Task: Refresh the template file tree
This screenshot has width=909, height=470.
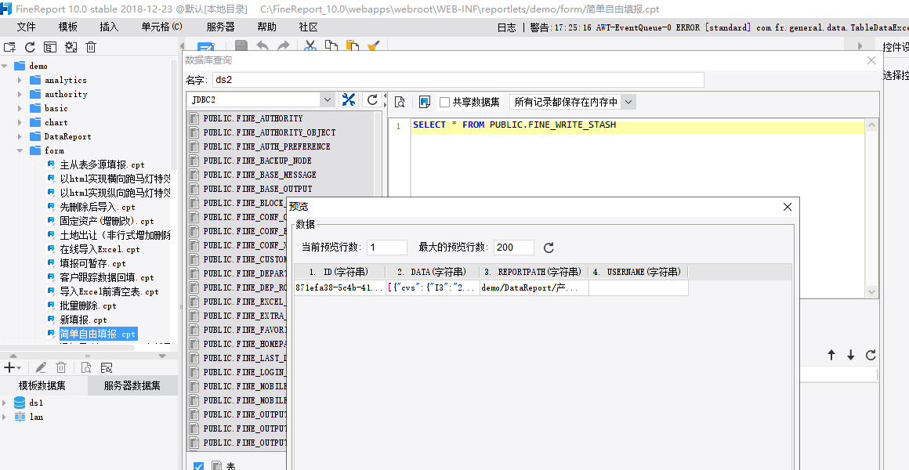Action: coord(30,48)
